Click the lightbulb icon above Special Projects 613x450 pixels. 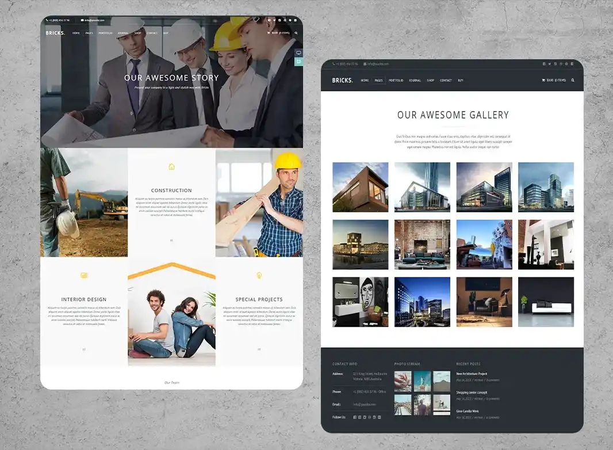point(259,276)
